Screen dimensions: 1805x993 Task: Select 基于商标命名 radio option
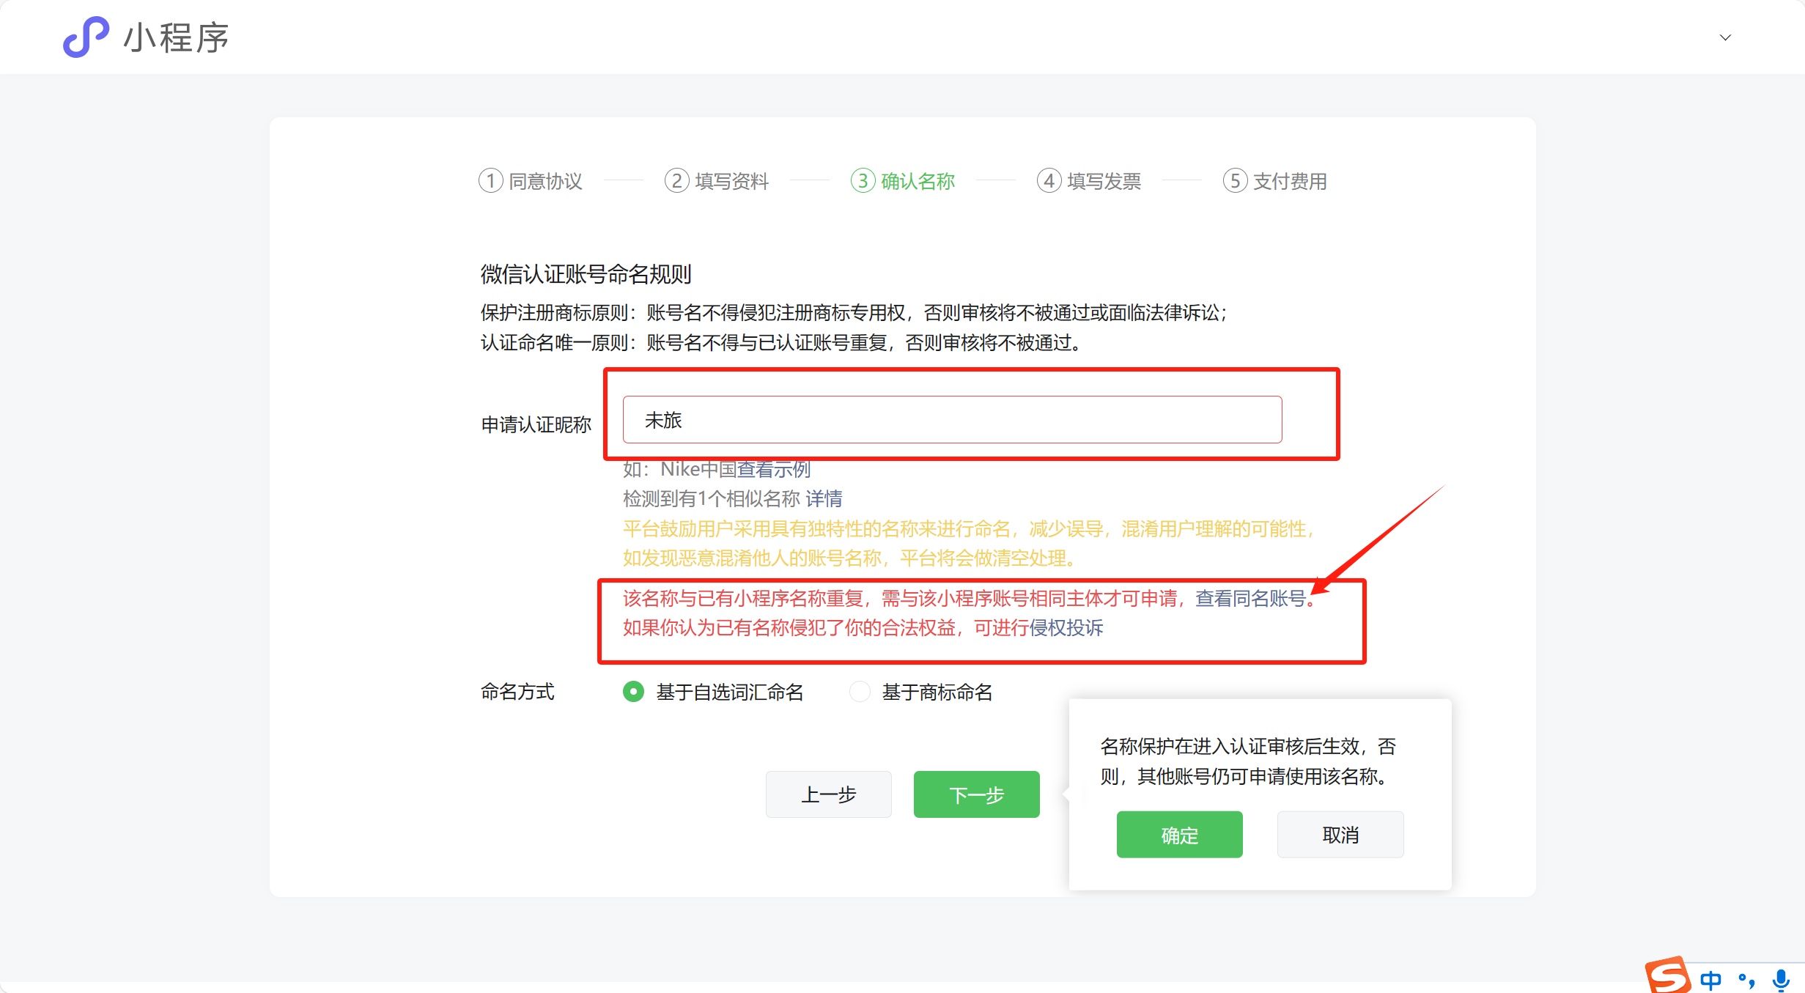[x=859, y=692]
